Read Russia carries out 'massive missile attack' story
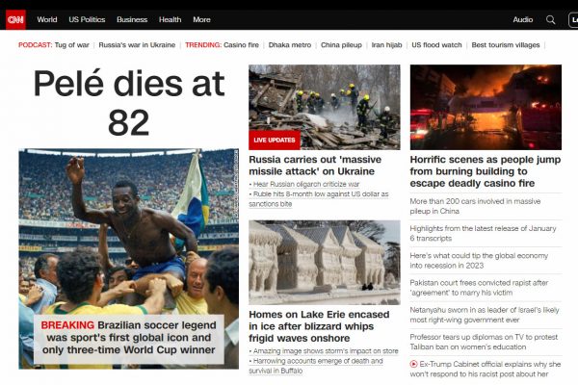The image size is (578, 385). click(315, 166)
